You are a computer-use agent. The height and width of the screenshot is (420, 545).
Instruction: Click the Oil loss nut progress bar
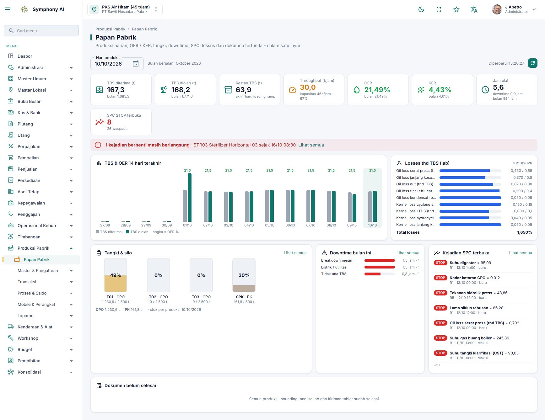click(470, 184)
